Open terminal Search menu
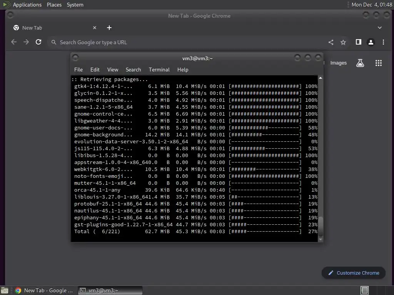The width and height of the screenshot is (394, 295). [x=133, y=70]
